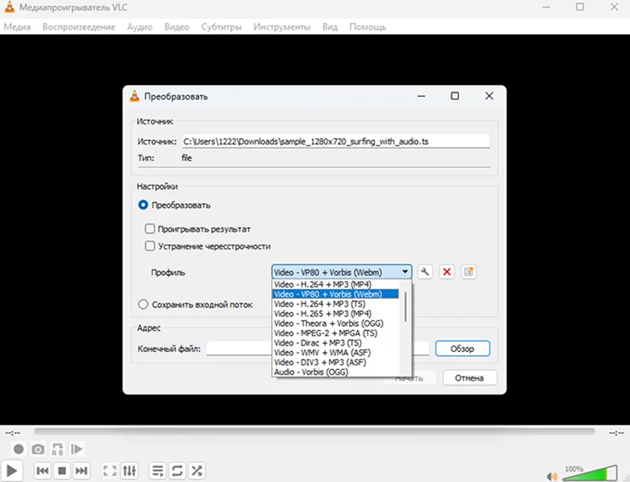Enable the Проигрывать результат checkbox
Screen dimensions: 630x482
click(150, 229)
